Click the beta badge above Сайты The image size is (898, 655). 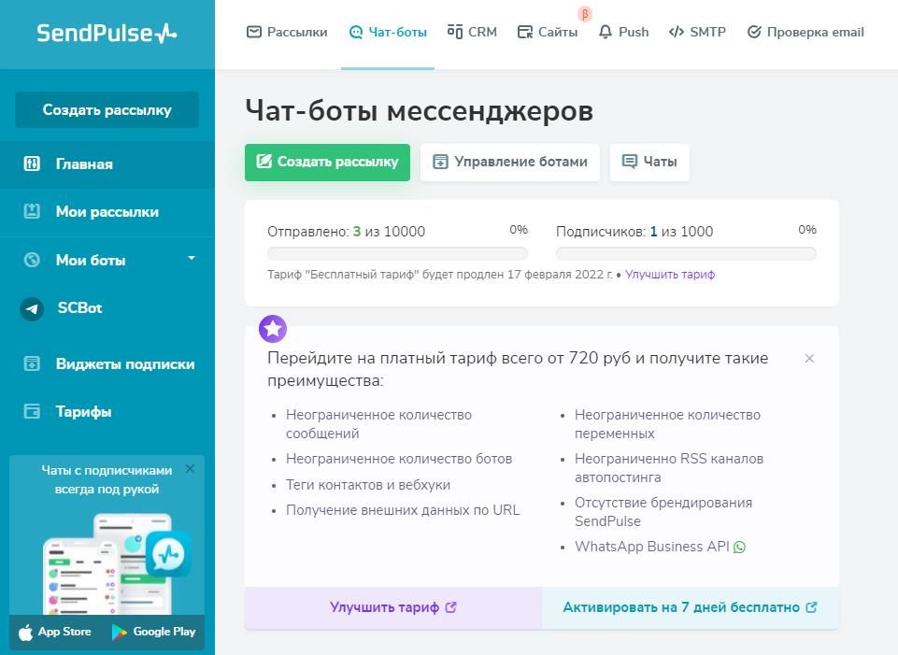tap(584, 14)
